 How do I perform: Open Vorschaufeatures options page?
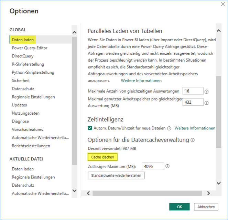click(x=28, y=129)
